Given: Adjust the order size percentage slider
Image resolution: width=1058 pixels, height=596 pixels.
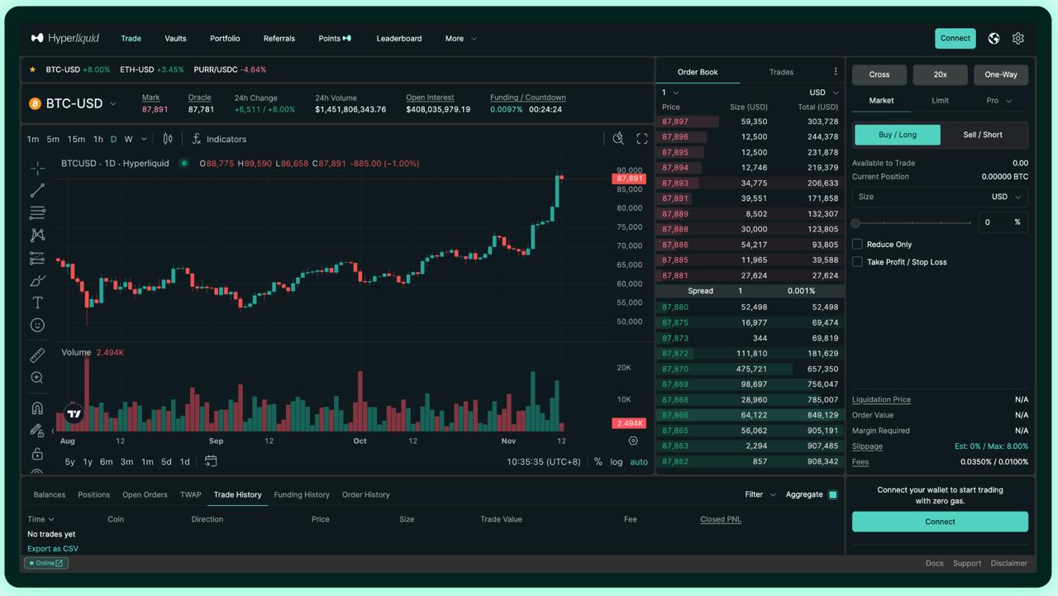Looking at the screenshot, I should click(913, 222).
